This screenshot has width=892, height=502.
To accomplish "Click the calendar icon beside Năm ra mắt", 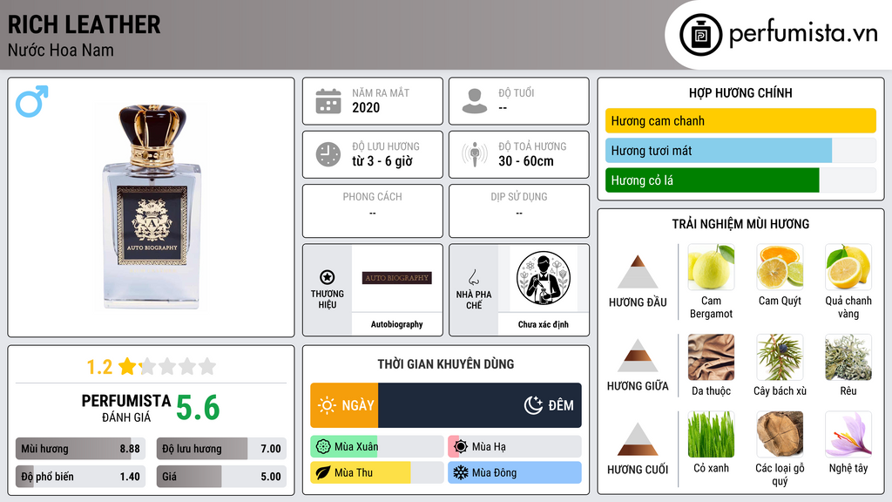I will pyautogui.click(x=328, y=101).
